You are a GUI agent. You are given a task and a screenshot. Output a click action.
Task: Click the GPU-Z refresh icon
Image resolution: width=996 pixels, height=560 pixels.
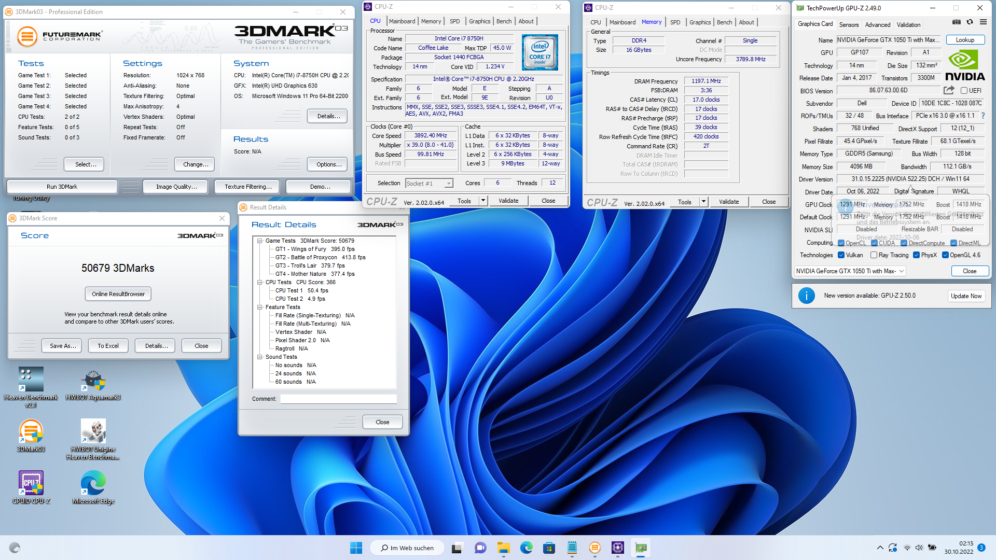(x=970, y=22)
